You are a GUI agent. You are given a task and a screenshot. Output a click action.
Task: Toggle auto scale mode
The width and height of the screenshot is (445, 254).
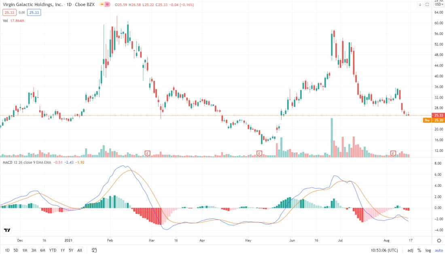[439, 250]
